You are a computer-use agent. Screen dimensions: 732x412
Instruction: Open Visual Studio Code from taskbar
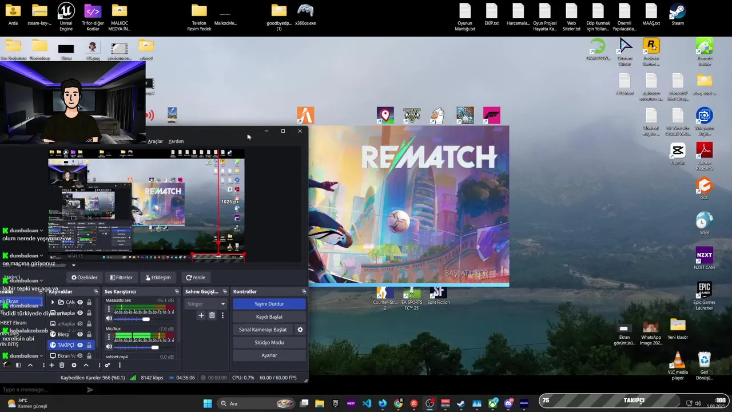pos(367,403)
